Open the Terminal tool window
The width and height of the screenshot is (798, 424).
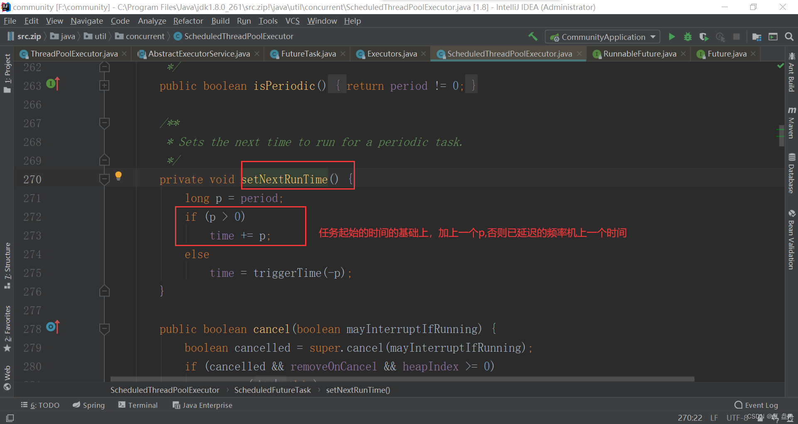pyautogui.click(x=138, y=405)
